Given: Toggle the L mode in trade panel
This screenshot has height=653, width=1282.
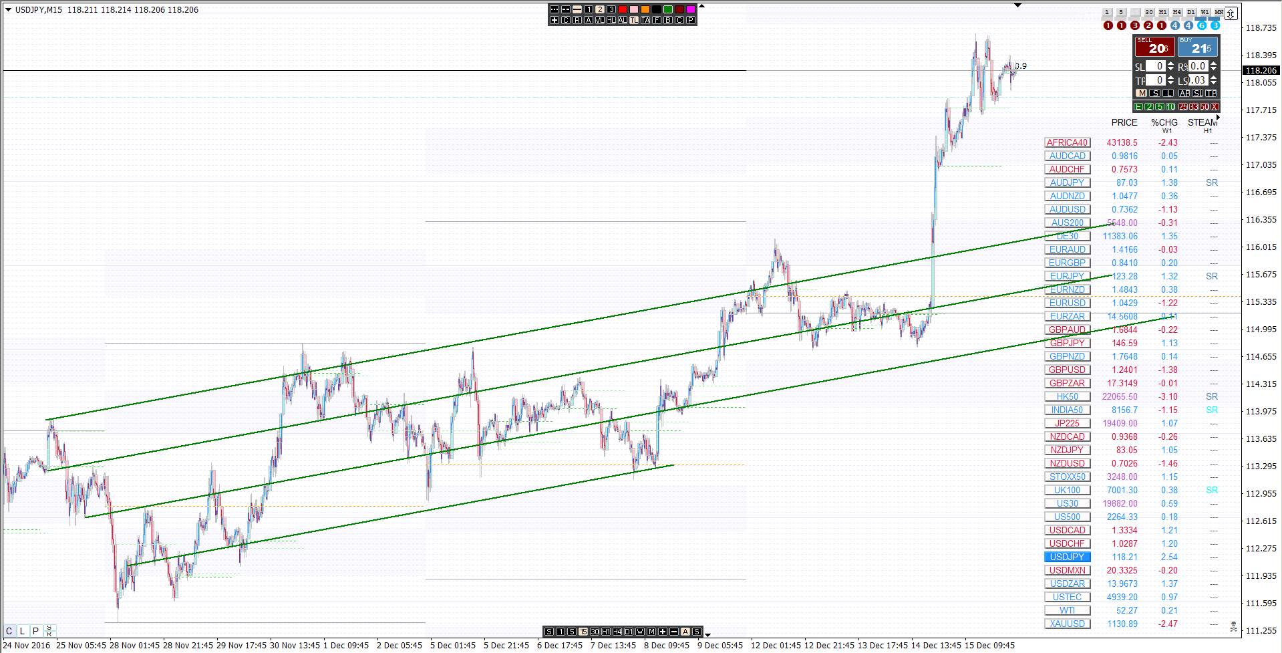Looking at the screenshot, I should pos(1168,93).
